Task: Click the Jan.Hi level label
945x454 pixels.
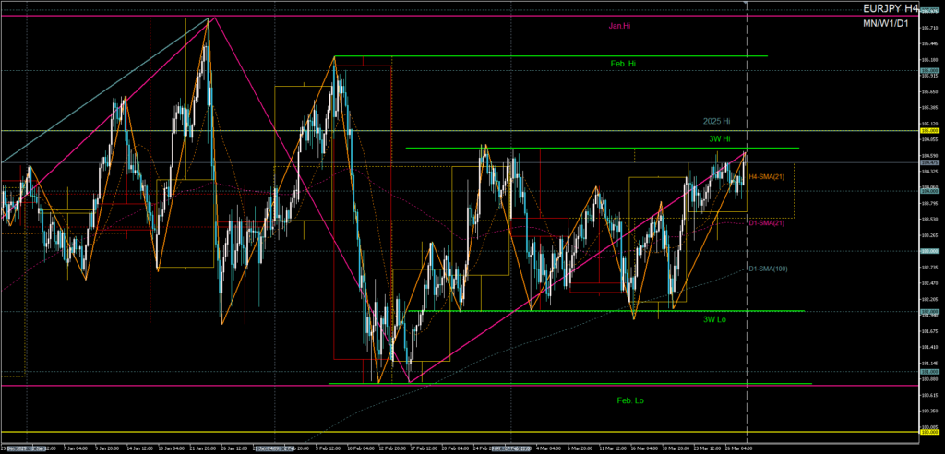Action: coord(619,26)
